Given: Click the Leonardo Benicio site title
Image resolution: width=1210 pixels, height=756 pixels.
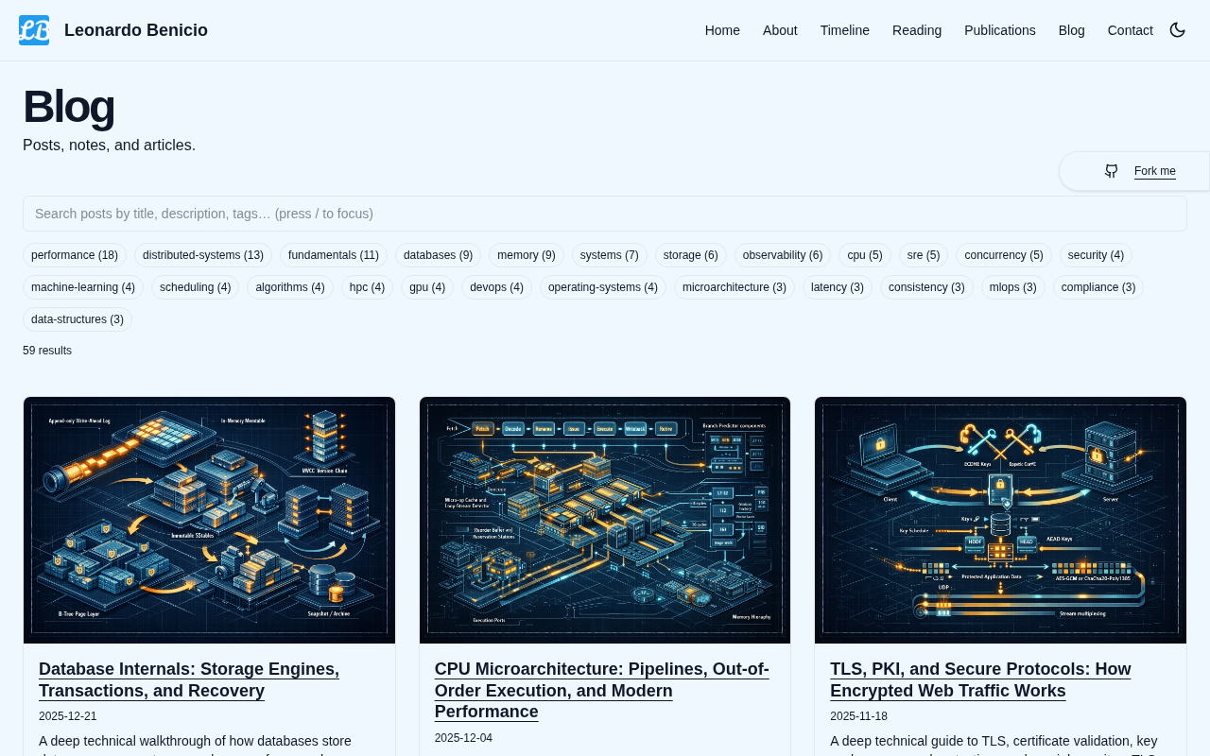Looking at the screenshot, I should coord(136,30).
